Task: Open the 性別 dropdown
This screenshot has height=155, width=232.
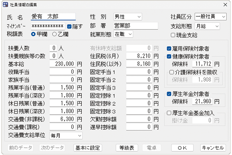Action: [x=128, y=17]
